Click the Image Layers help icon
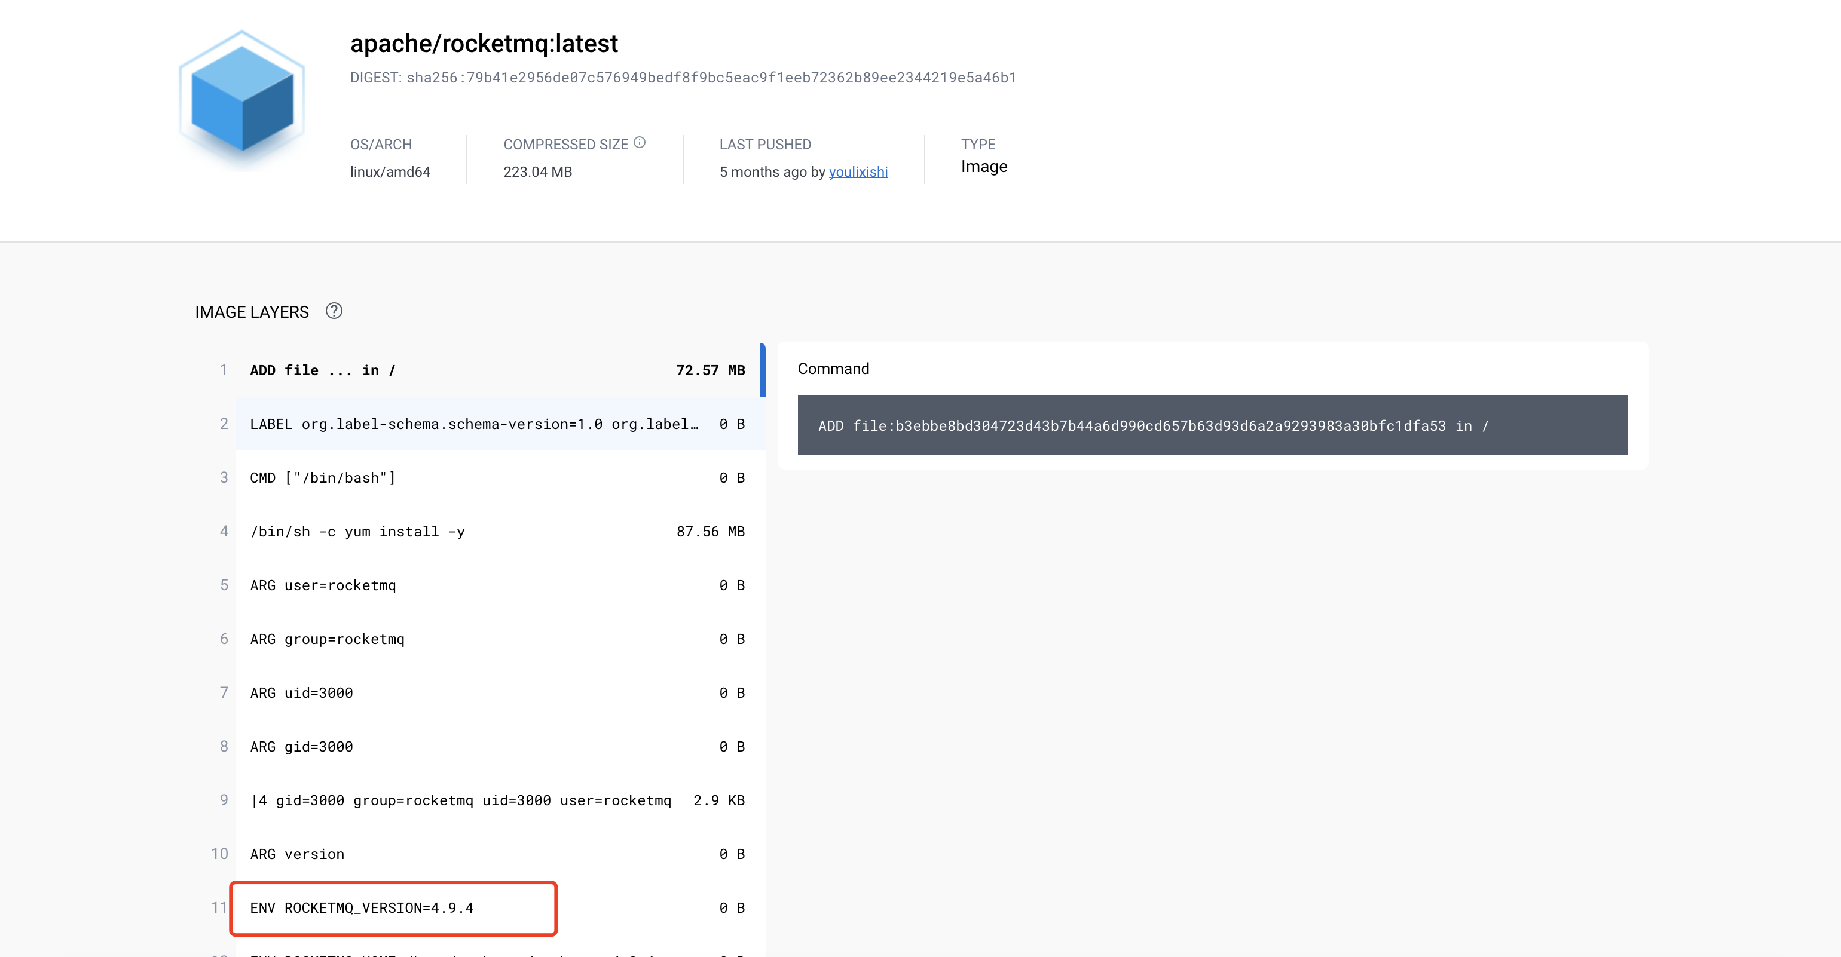 [334, 311]
